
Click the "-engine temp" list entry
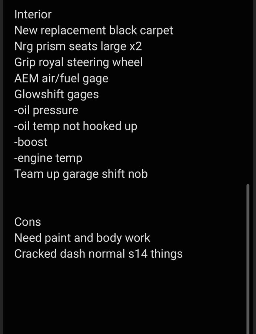click(48, 158)
